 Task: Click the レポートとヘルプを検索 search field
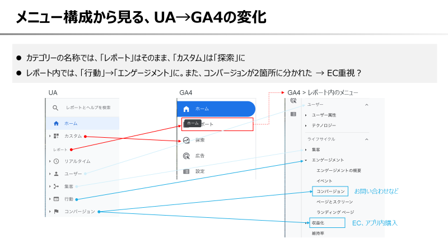tap(88, 108)
